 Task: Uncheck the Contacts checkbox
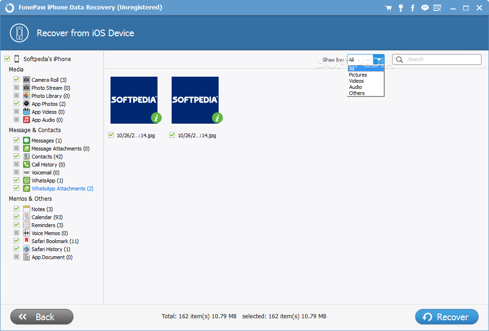click(x=16, y=156)
